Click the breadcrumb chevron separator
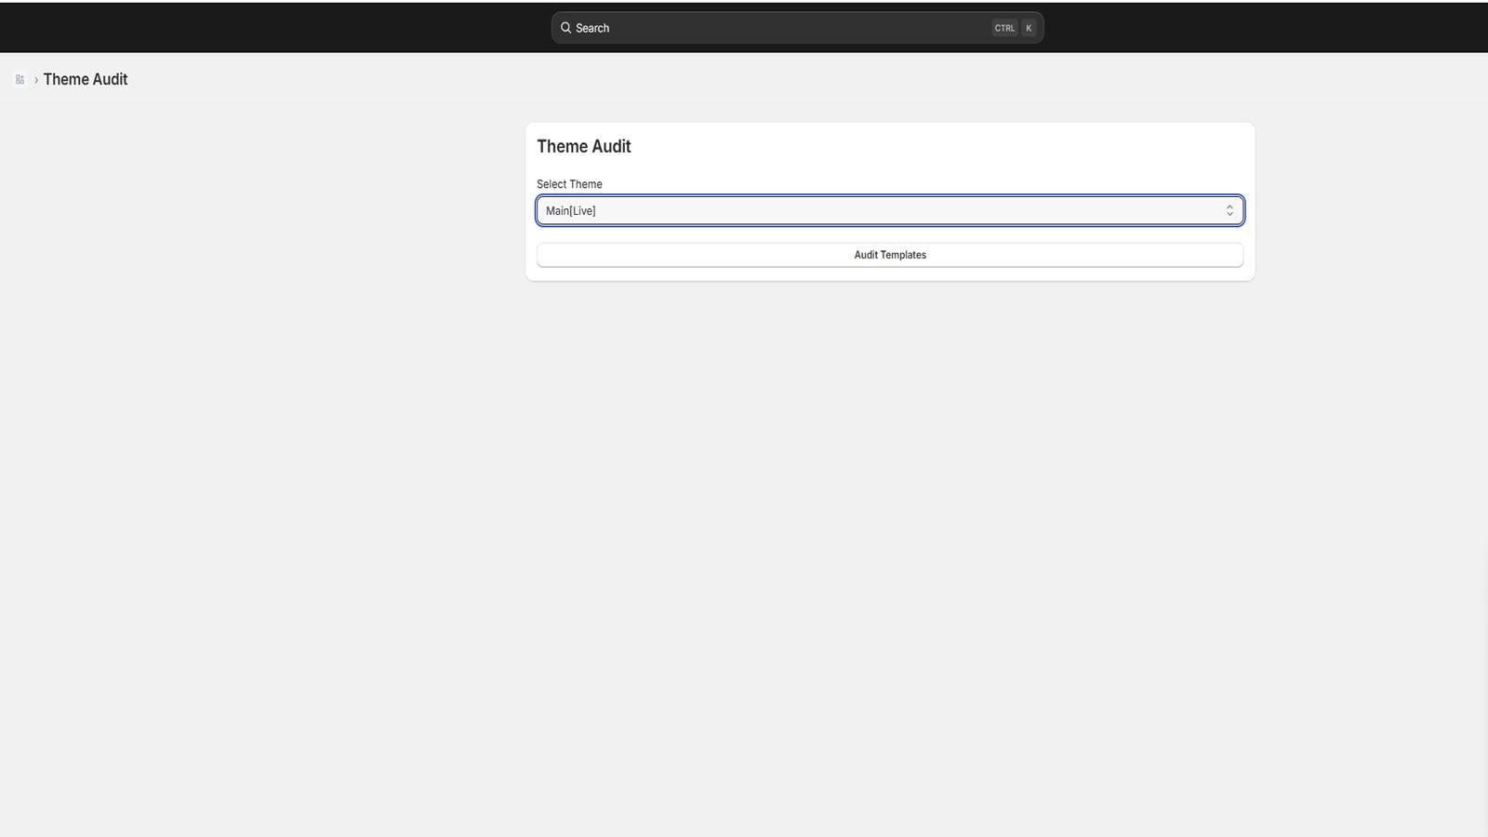Viewport: 1488px width, 837px height. click(x=36, y=79)
